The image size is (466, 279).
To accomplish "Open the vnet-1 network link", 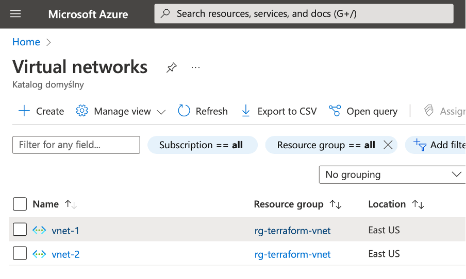I will click(x=65, y=231).
